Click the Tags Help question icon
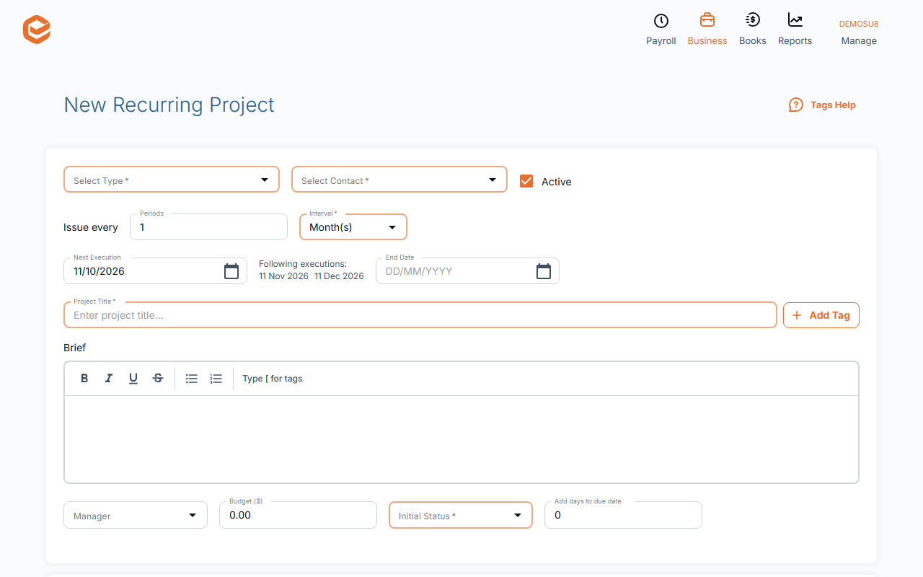This screenshot has width=923, height=577. (x=795, y=105)
